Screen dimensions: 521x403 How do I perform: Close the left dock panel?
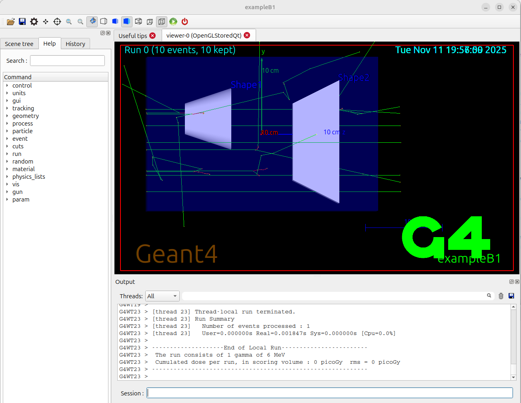(108, 33)
